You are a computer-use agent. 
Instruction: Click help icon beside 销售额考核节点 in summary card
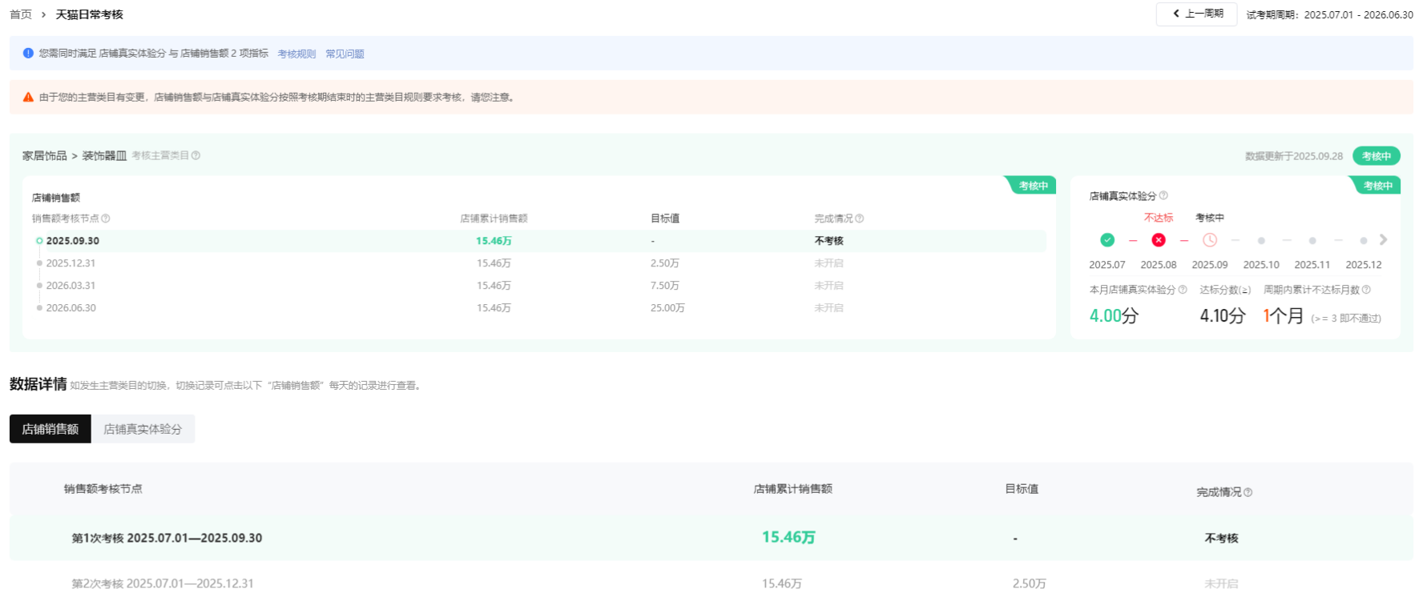[x=106, y=218]
